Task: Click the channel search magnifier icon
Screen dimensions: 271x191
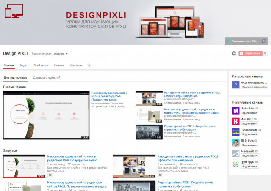Action: pos(89,65)
